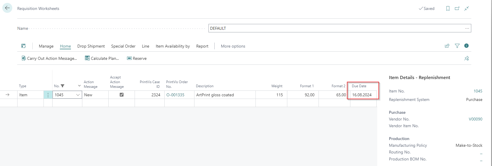Open the filter pane icon

coord(457,46)
